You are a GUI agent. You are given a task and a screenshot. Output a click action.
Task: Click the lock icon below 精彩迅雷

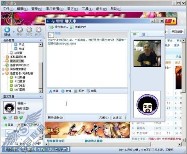pyautogui.click(x=19, y=113)
